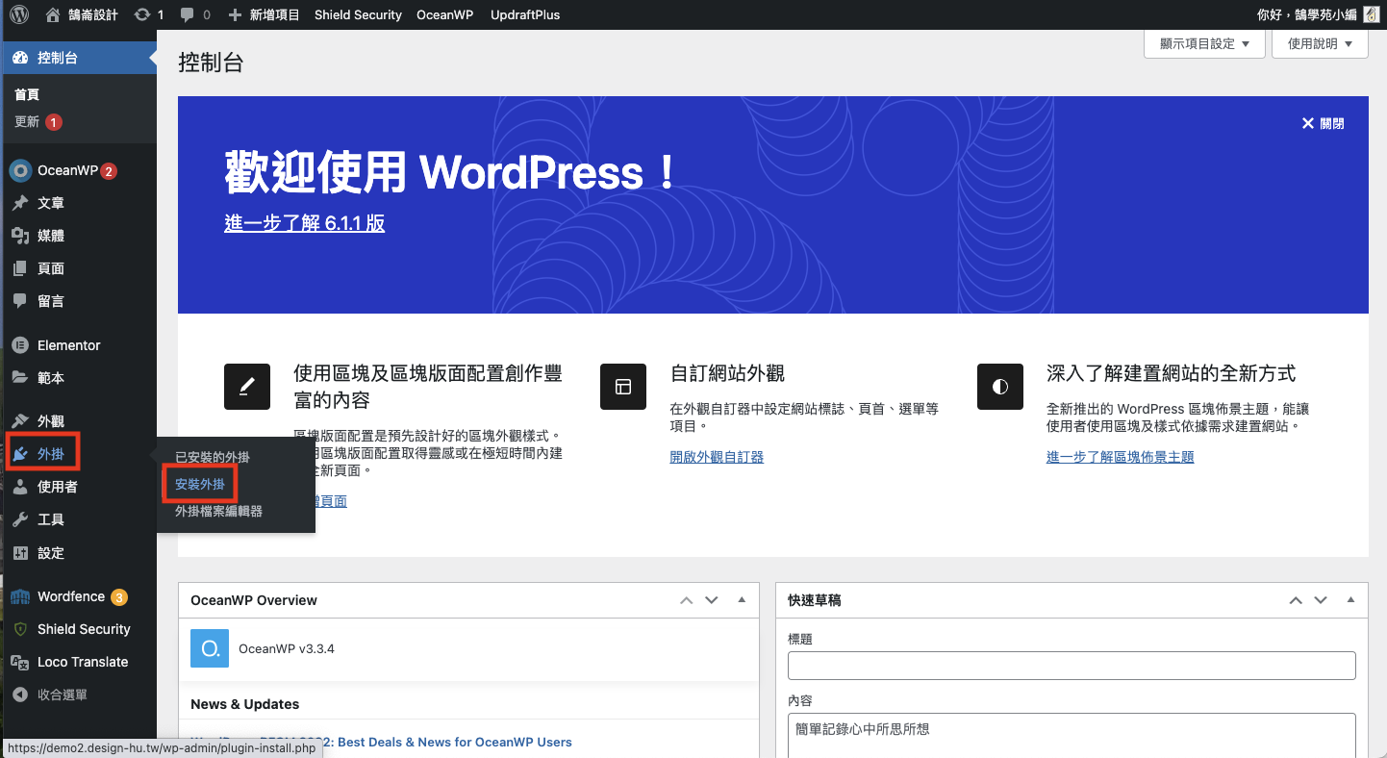
Task: Open the 進一步了解 6.1.1 版 link
Action: coord(304,223)
